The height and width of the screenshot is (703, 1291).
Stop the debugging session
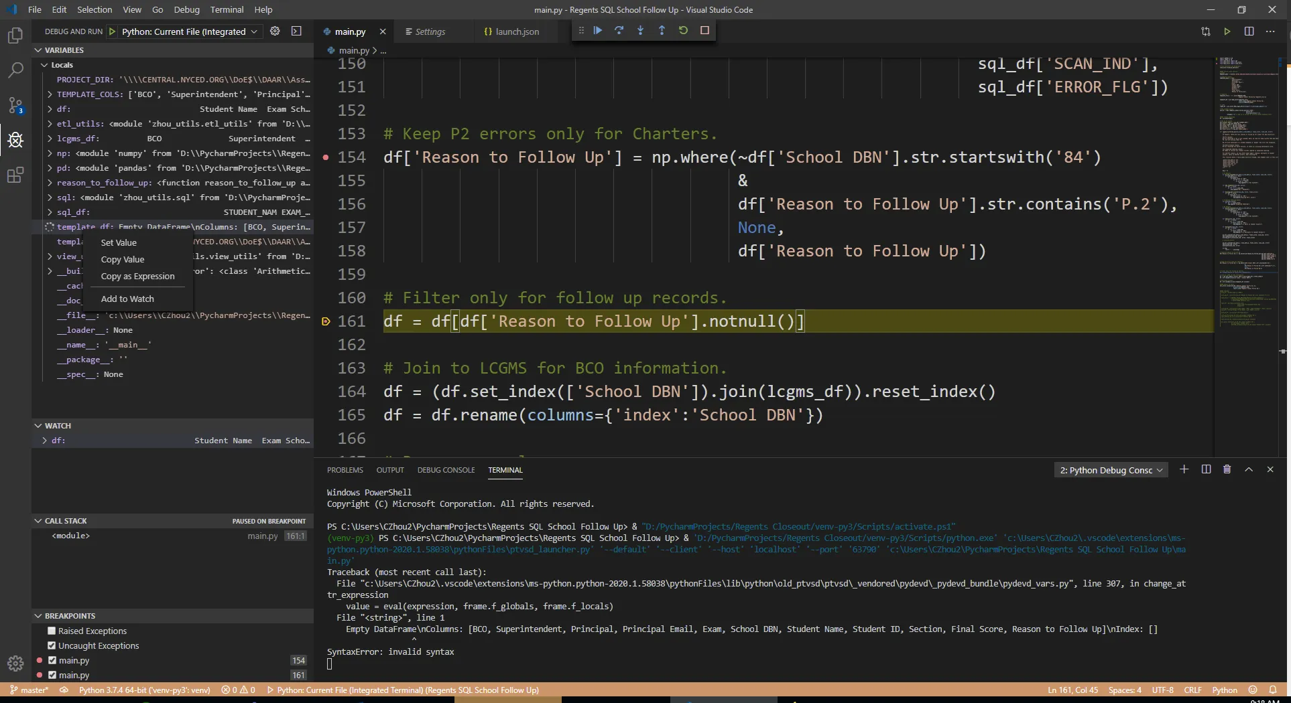point(704,30)
